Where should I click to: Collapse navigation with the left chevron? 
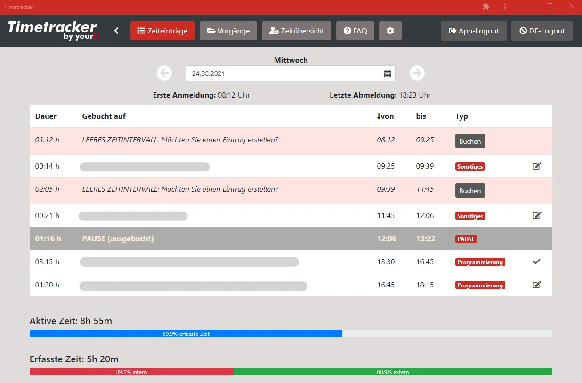click(116, 31)
